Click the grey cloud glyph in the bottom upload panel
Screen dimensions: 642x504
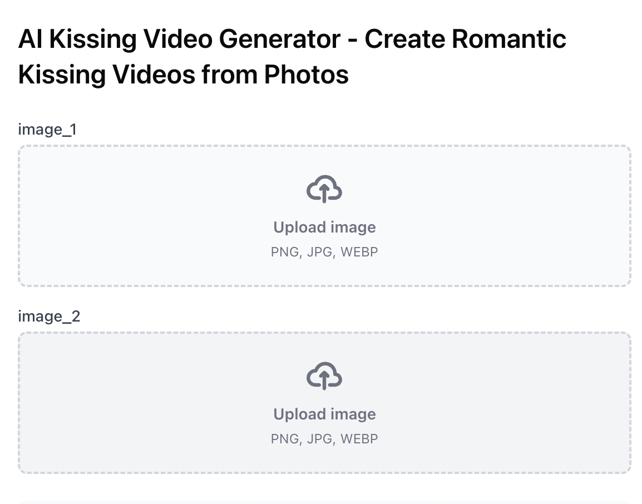[324, 376]
